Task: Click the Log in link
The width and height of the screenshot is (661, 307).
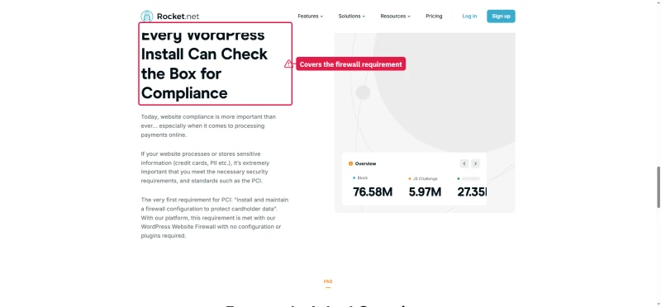Action: 469,17
